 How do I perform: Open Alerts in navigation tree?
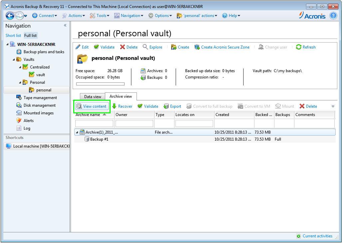[25, 121]
